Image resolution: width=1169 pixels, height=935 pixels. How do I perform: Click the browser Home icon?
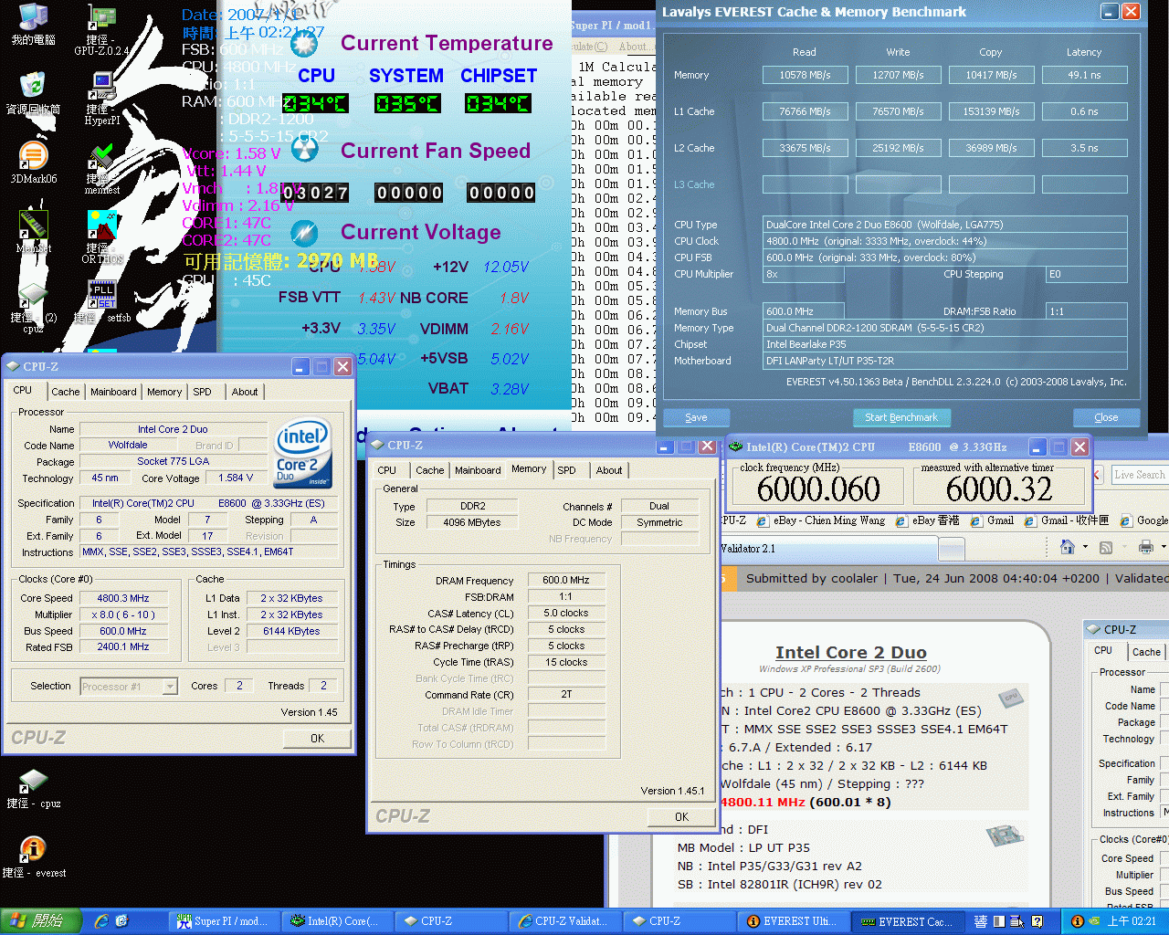click(x=1067, y=547)
